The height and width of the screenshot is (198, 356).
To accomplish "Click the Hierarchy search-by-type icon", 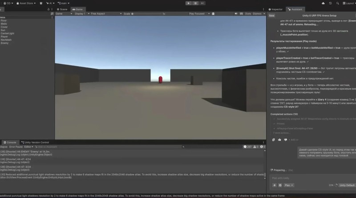I will [x=52, y=14].
